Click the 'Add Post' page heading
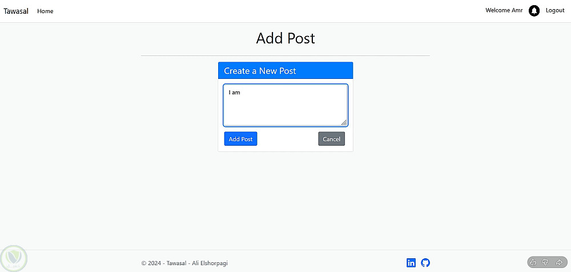 click(285, 38)
